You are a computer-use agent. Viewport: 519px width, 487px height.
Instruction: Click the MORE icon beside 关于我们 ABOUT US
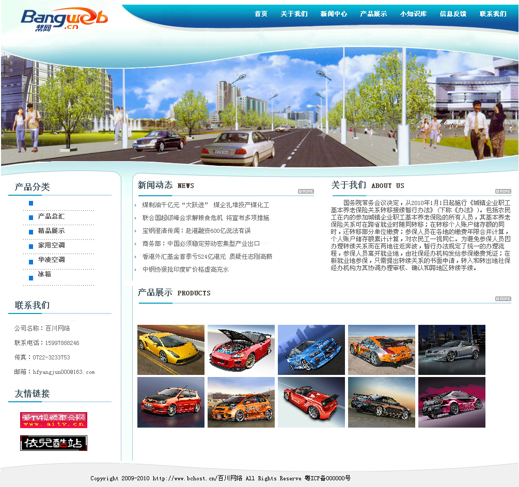(503, 192)
